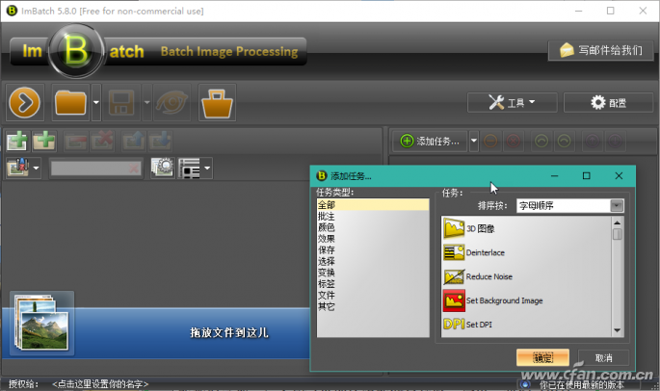Click the 点击这里设置你的名字 link
The height and width of the screenshot is (391, 660).
(100, 384)
